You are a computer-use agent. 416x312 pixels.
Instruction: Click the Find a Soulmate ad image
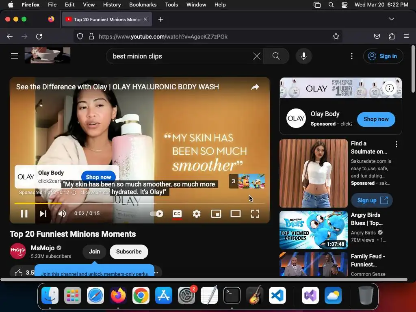[313, 173]
